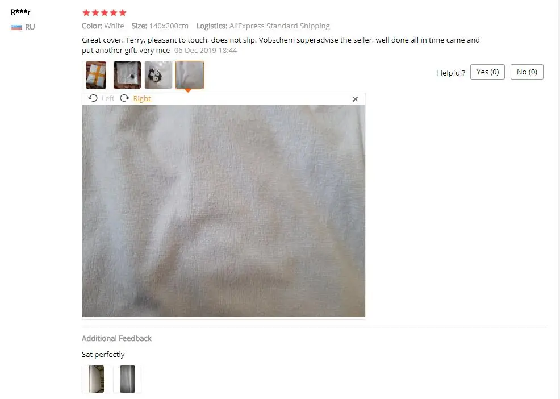Screen dimensions: 560x399
Task: Click the Left rotate text
Action: [108, 99]
